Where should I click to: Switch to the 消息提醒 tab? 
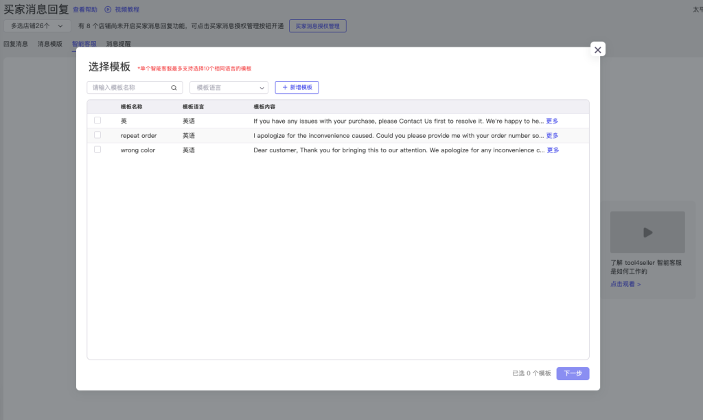(118, 44)
